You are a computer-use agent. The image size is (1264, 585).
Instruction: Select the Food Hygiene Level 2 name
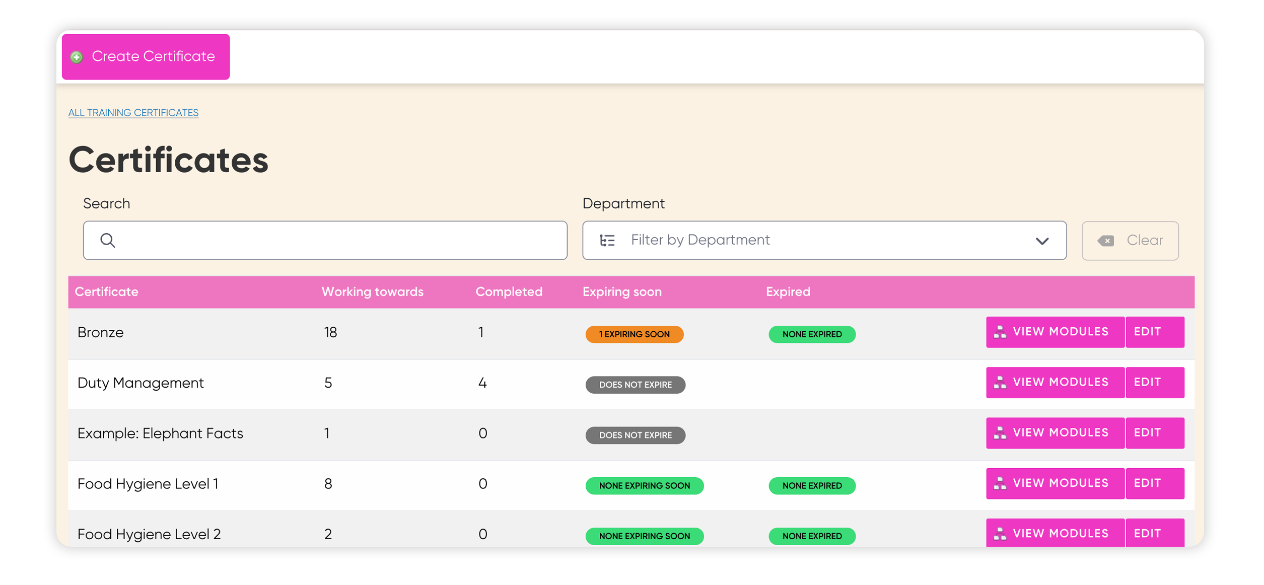coord(149,534)
